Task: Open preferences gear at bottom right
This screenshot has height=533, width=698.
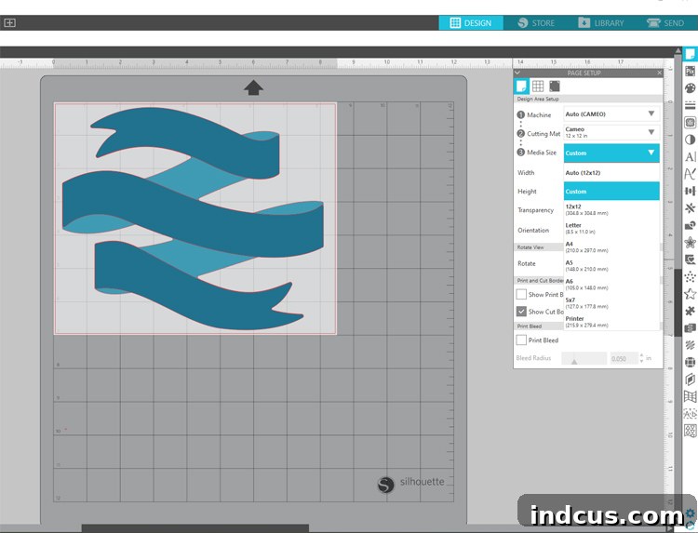Action: [x=691, y=513]
